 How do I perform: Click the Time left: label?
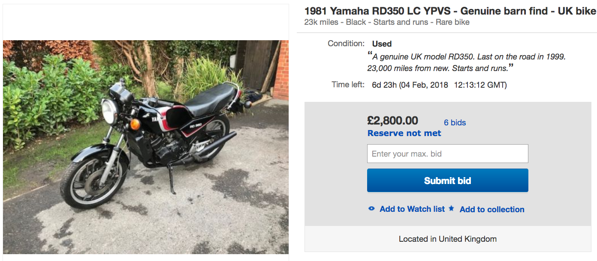[348, 85]
